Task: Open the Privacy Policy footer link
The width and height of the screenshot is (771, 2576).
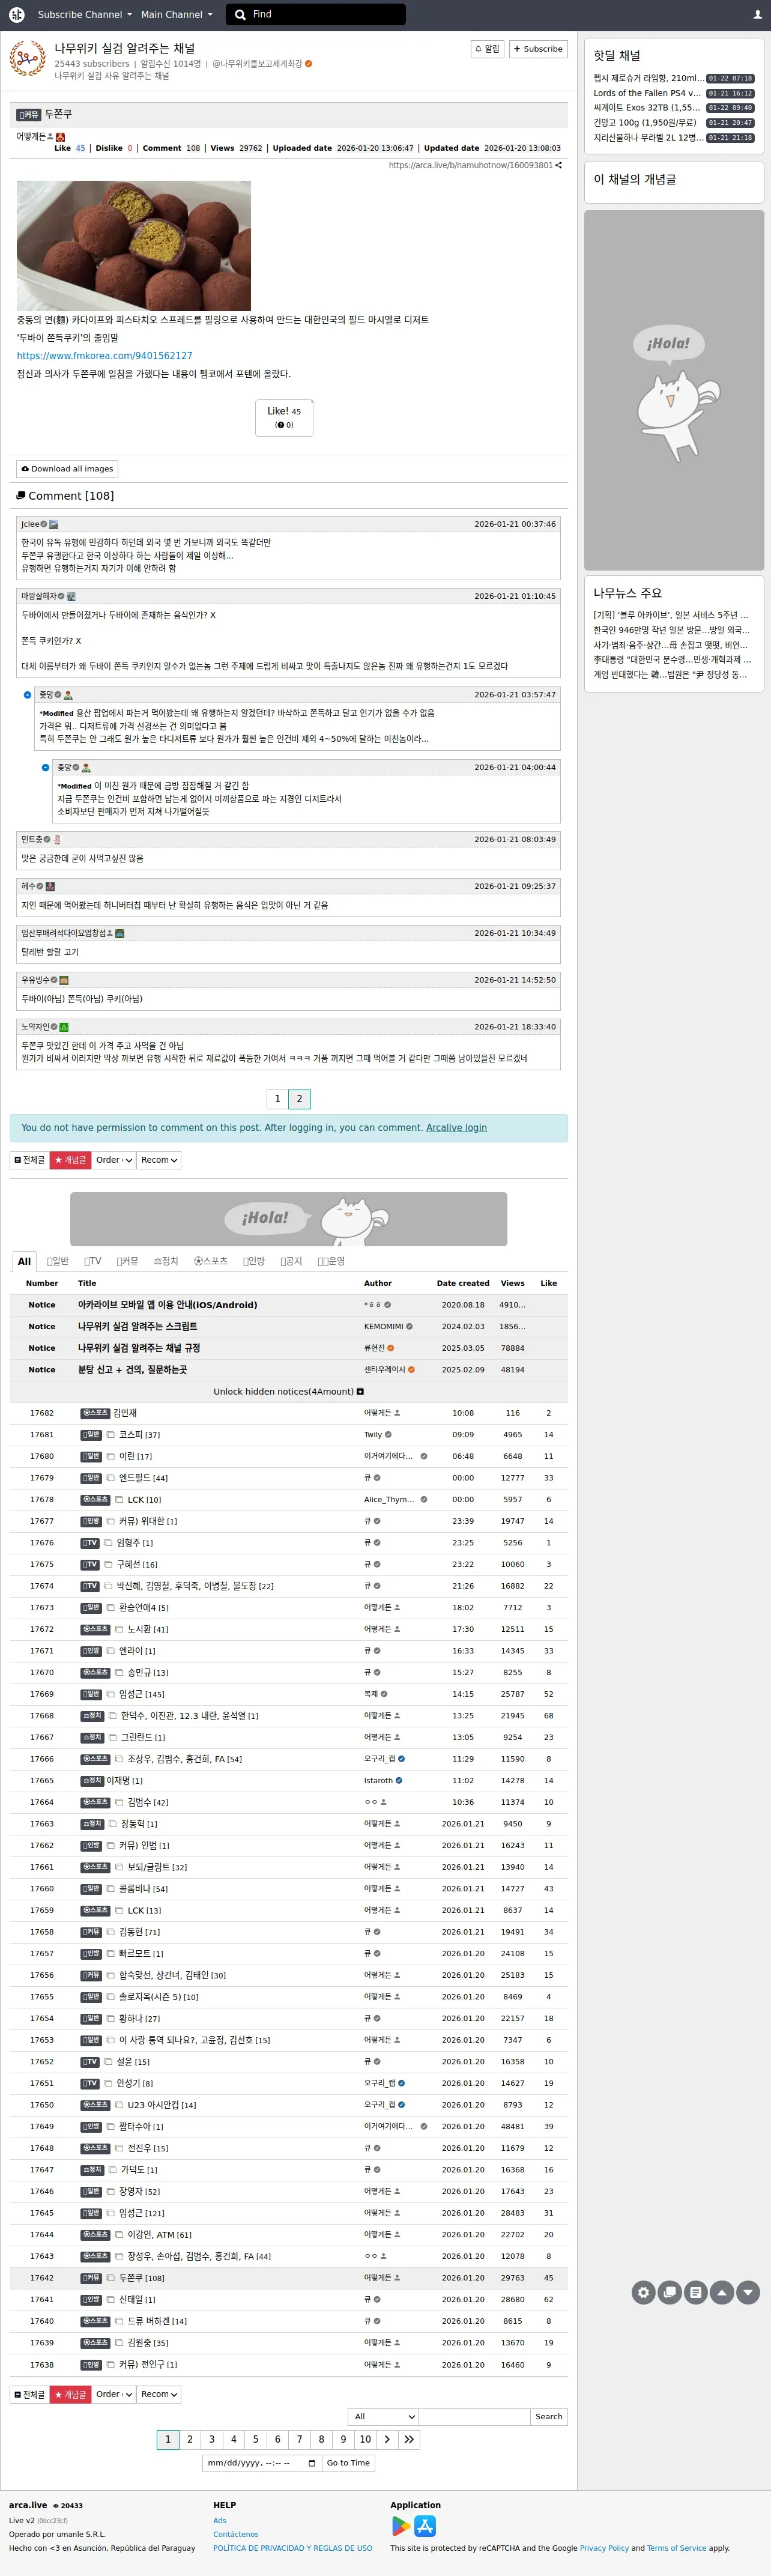Action: point(604,2548)
